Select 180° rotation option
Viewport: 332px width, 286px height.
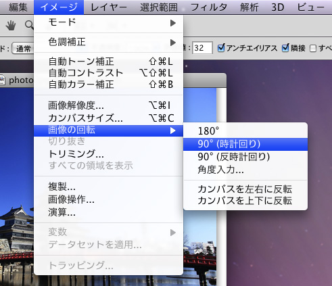click(245, 131)
